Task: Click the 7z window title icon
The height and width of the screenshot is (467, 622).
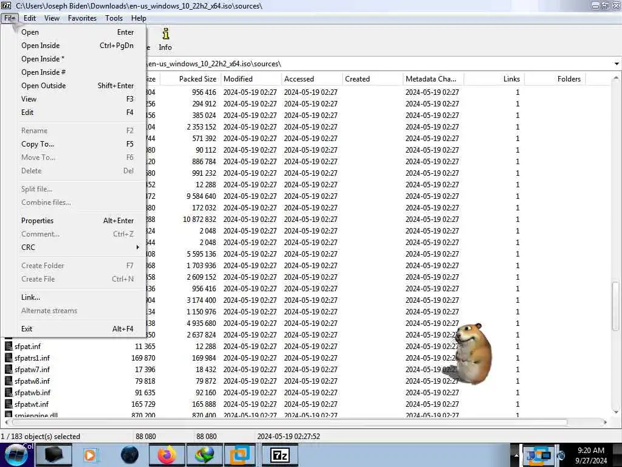Action: (6, 5)
